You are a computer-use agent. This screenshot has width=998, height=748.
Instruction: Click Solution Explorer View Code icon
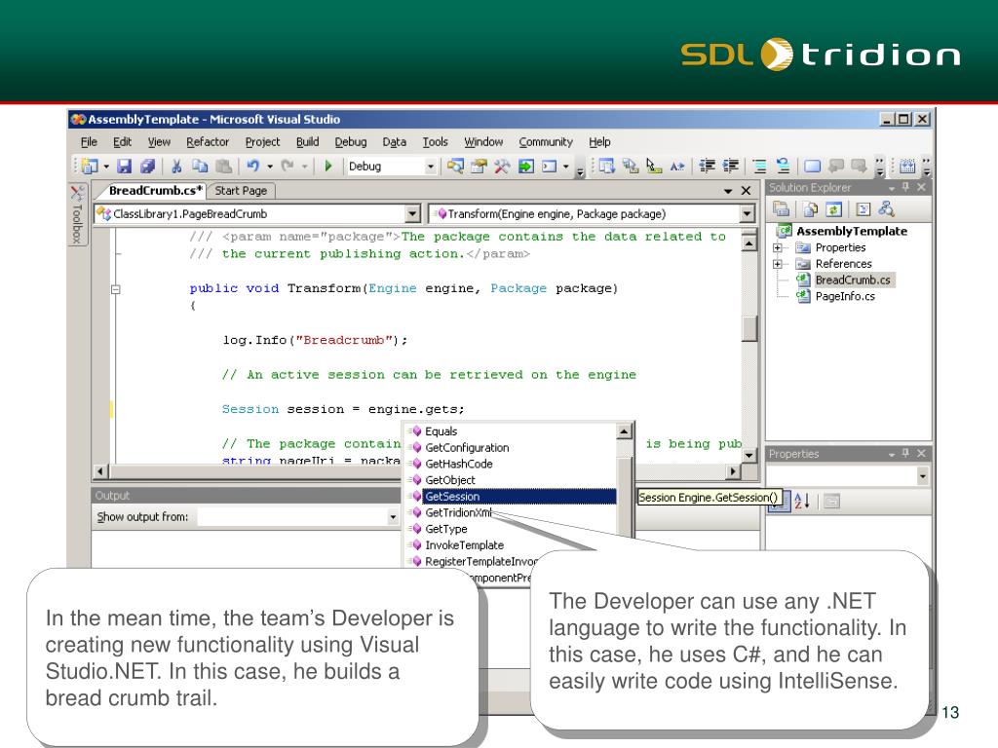point(864,209)
